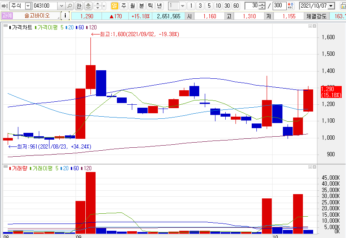Image resolution: width=346 pixels, height=238 pixels.
Task: Open the stock search magnifier
Action: pyautogui.click(x=70, y=6)
